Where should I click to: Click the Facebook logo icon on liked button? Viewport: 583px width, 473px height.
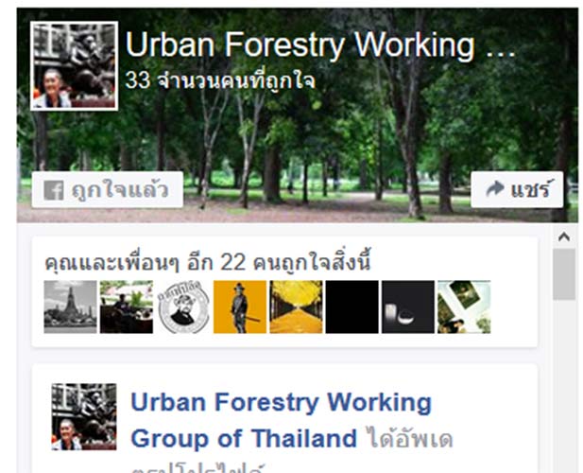pyautogui.click(x=54, y=190)
